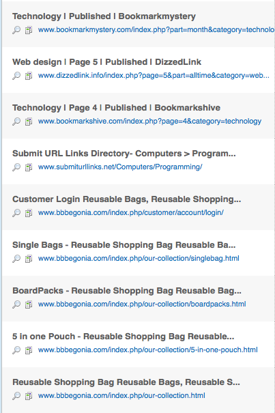Click page icon beside bookmarkmystery.com URL
The height and width of the screenshot is (413, 275).
[x=29, y=30]
